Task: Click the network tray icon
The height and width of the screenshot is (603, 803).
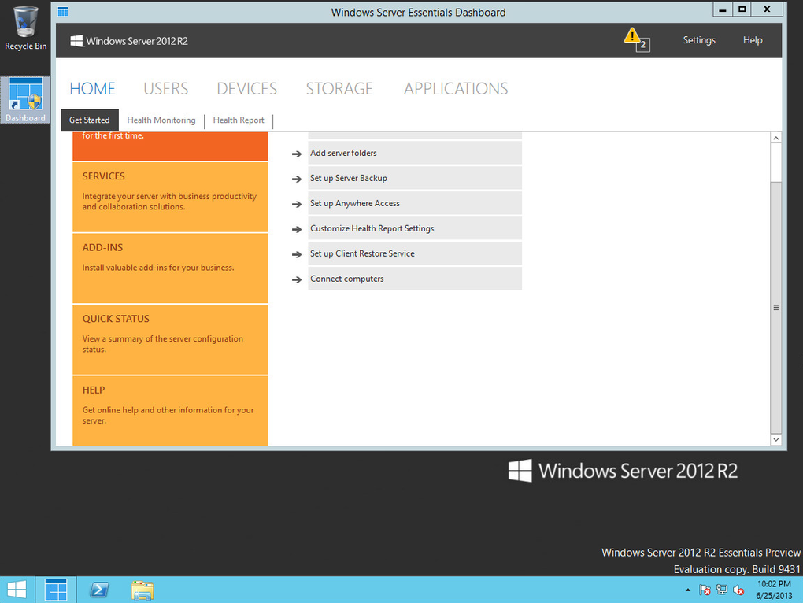Action: 722,590
